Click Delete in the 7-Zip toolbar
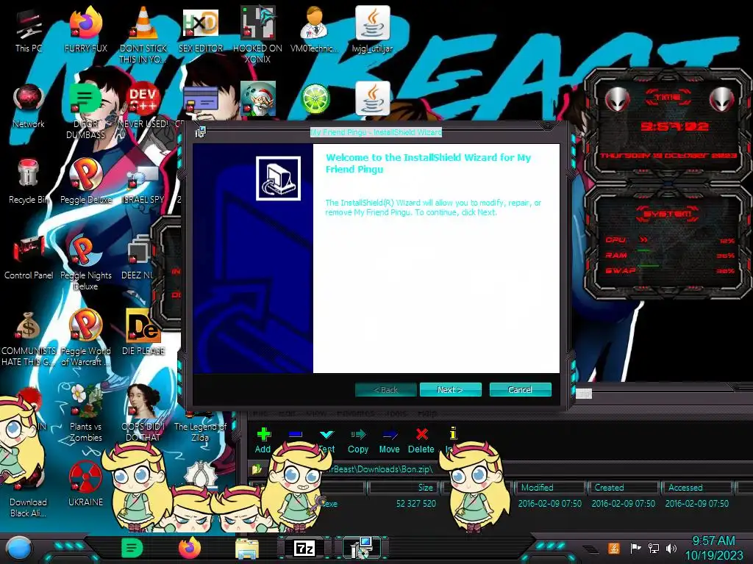Image resolution: width=753 pixels, height=564 pixels. point(421,441)
